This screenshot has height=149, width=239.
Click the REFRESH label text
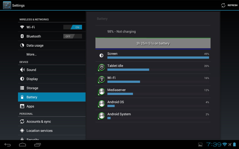point(232,5)
